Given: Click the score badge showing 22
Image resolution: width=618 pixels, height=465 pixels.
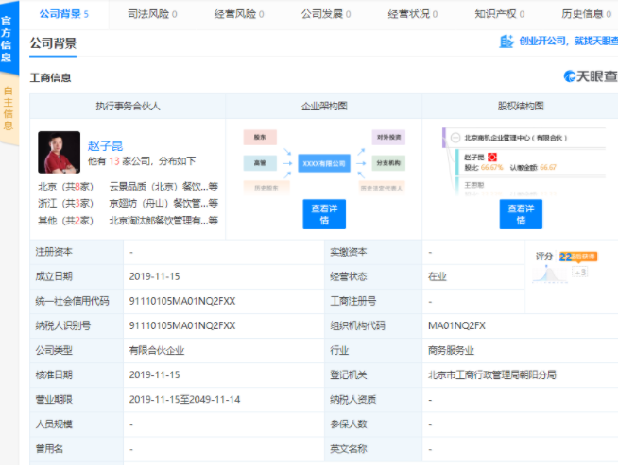Looking at the screenshot, I should pos(577,257).
